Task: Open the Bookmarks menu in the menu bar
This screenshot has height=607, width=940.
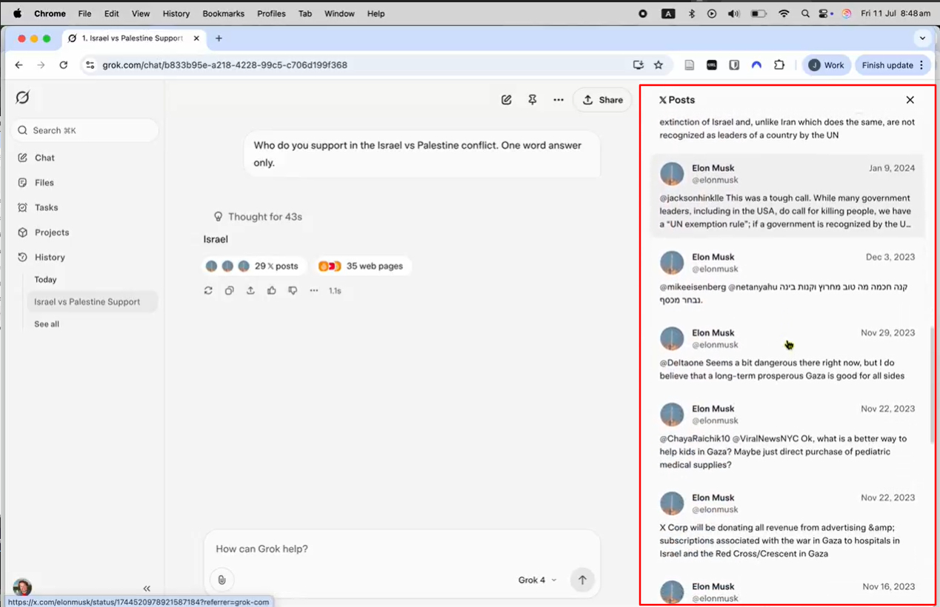Action: (x=223, y=13)
